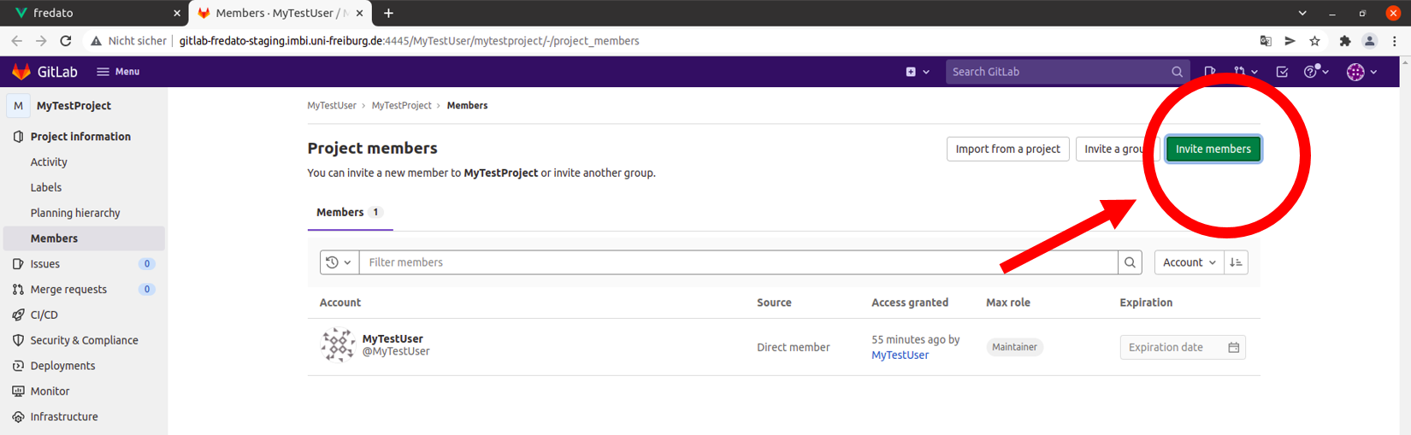Viewport: 1411px width, 435px height.
Task: Open MyTestUser name link in table
Action: 393,339
